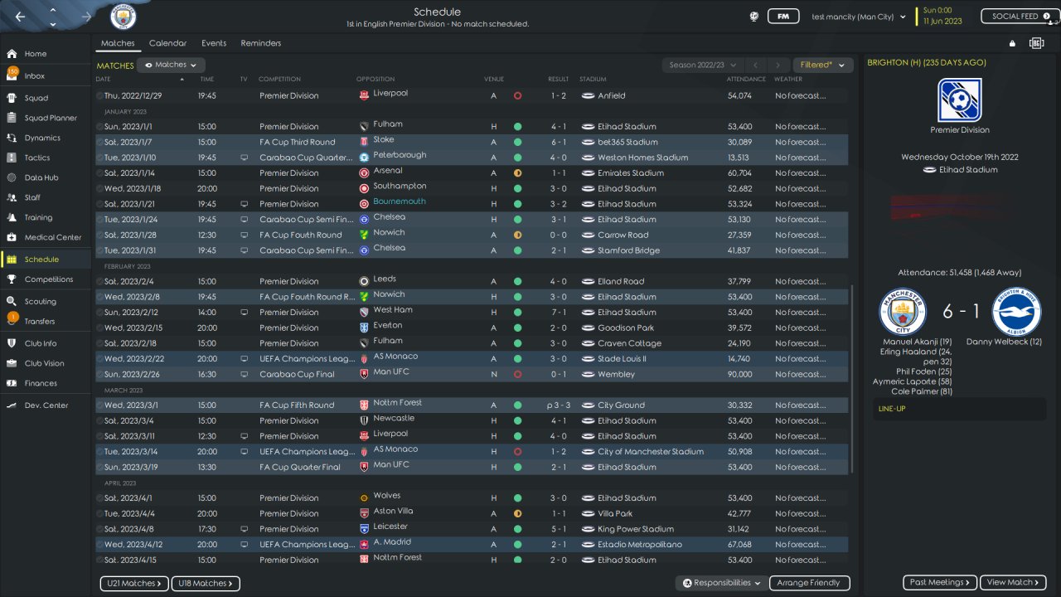Click the matches list scrollbar
This screenshot has height=597, width=1061.
pyautogui.click(x=852, y=379)
